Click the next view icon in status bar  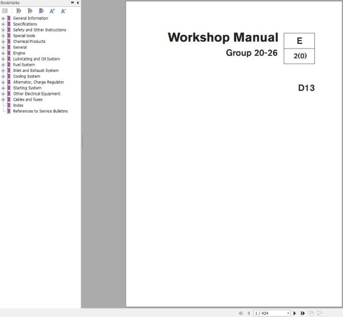tap(320, 313)
